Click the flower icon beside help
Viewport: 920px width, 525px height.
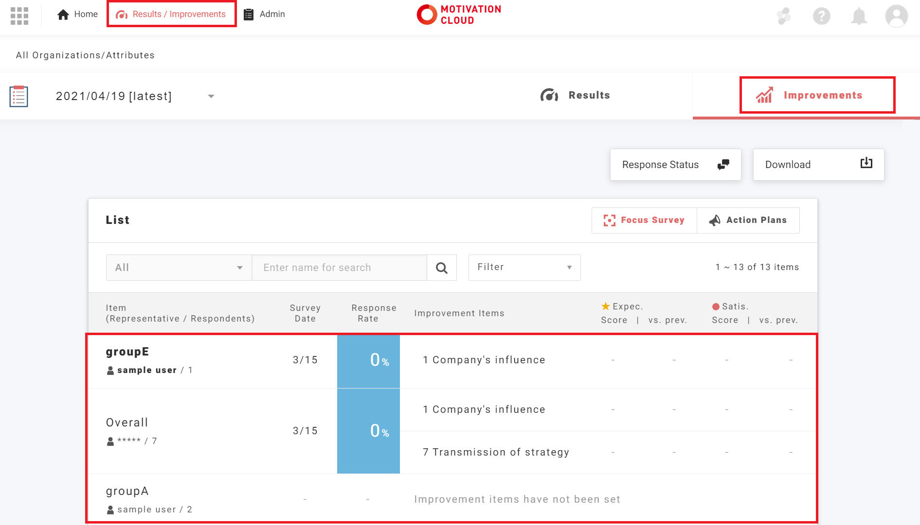click(784, 16)
